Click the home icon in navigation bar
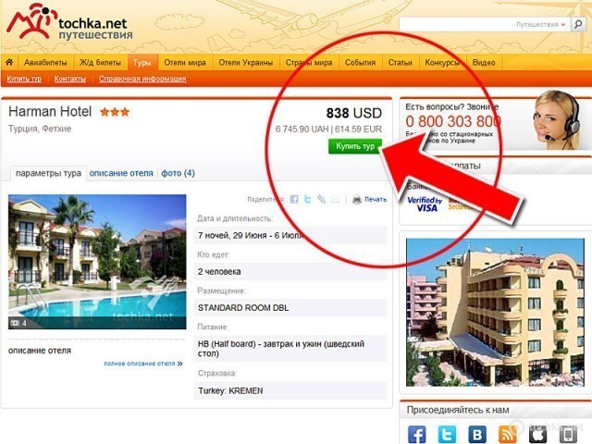Viewport: 592px width, 444px height. pyautogui.click(x=9, y=62)
